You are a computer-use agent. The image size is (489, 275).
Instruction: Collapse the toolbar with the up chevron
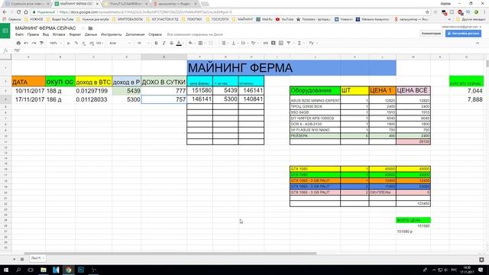coord(478,43)
